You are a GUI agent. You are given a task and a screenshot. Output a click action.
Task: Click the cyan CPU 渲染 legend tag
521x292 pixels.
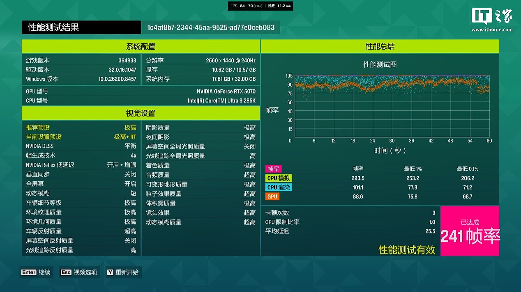coord(279,187)
